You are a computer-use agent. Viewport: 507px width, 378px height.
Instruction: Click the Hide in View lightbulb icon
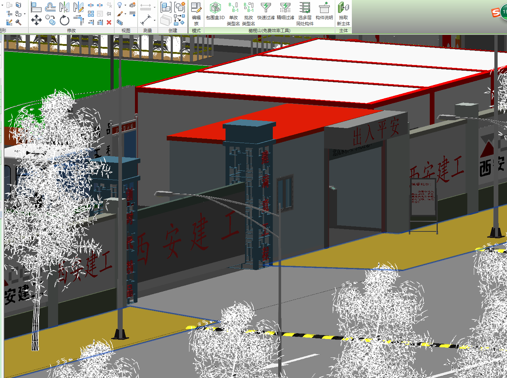(119, 5)
